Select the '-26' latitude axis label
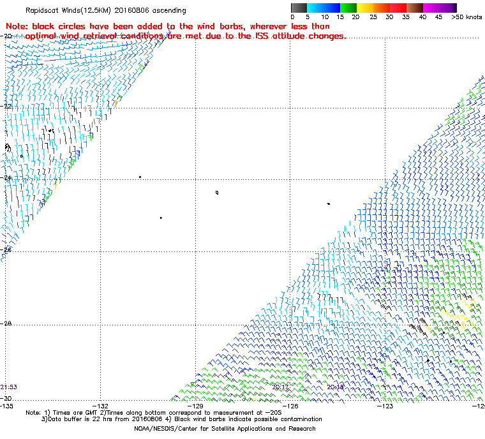This screenshot has width=485, height=439. pos(6,249)
